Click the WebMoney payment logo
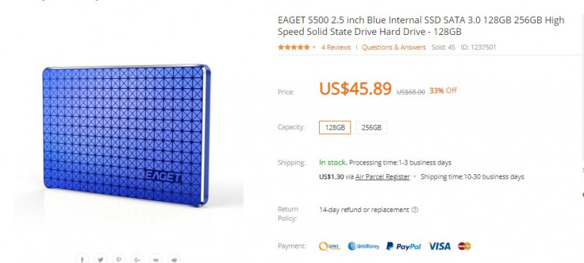584x263 pixels. pos(364,246)
